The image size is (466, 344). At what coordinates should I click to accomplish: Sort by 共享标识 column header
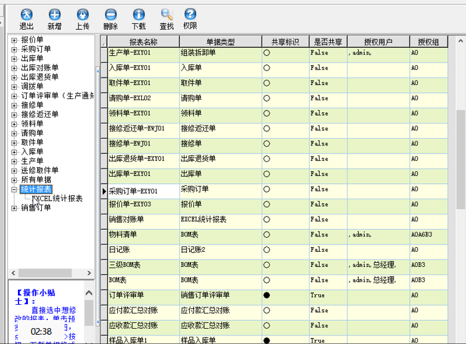coord(286,42)
